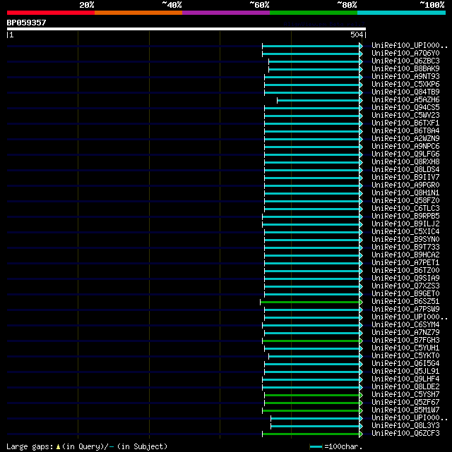Open hit UniRef100_B9ILJ2
This screenshot has height=452, width=452.
[x=405, y=224]
